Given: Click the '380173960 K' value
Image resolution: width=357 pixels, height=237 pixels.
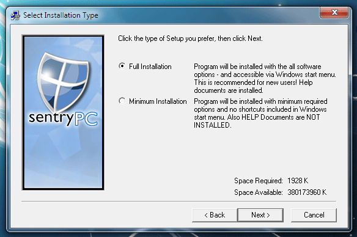Looking at the screenshot, I should 307,192.
